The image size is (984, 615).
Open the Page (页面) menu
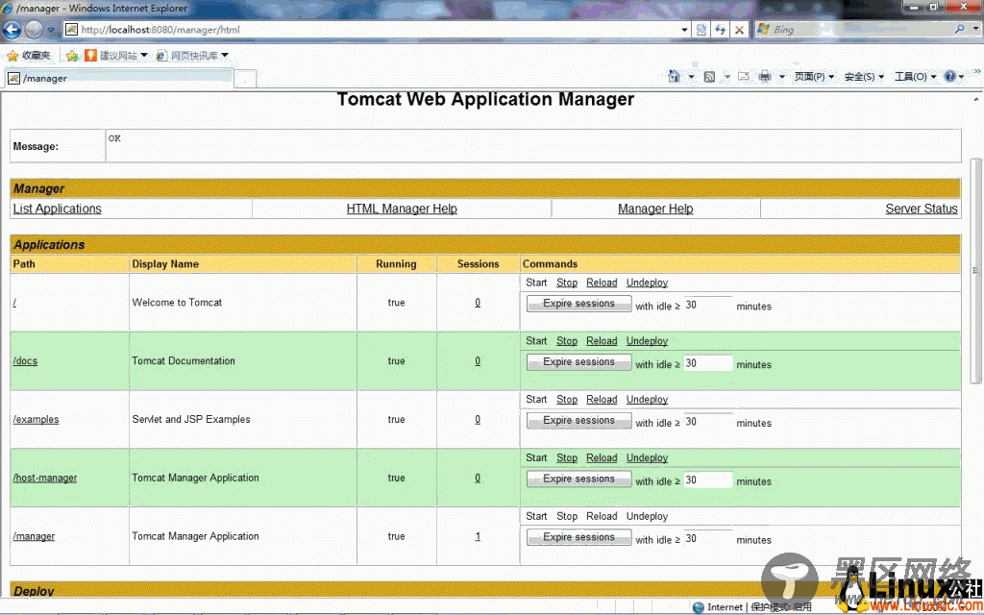pos(814,77)
